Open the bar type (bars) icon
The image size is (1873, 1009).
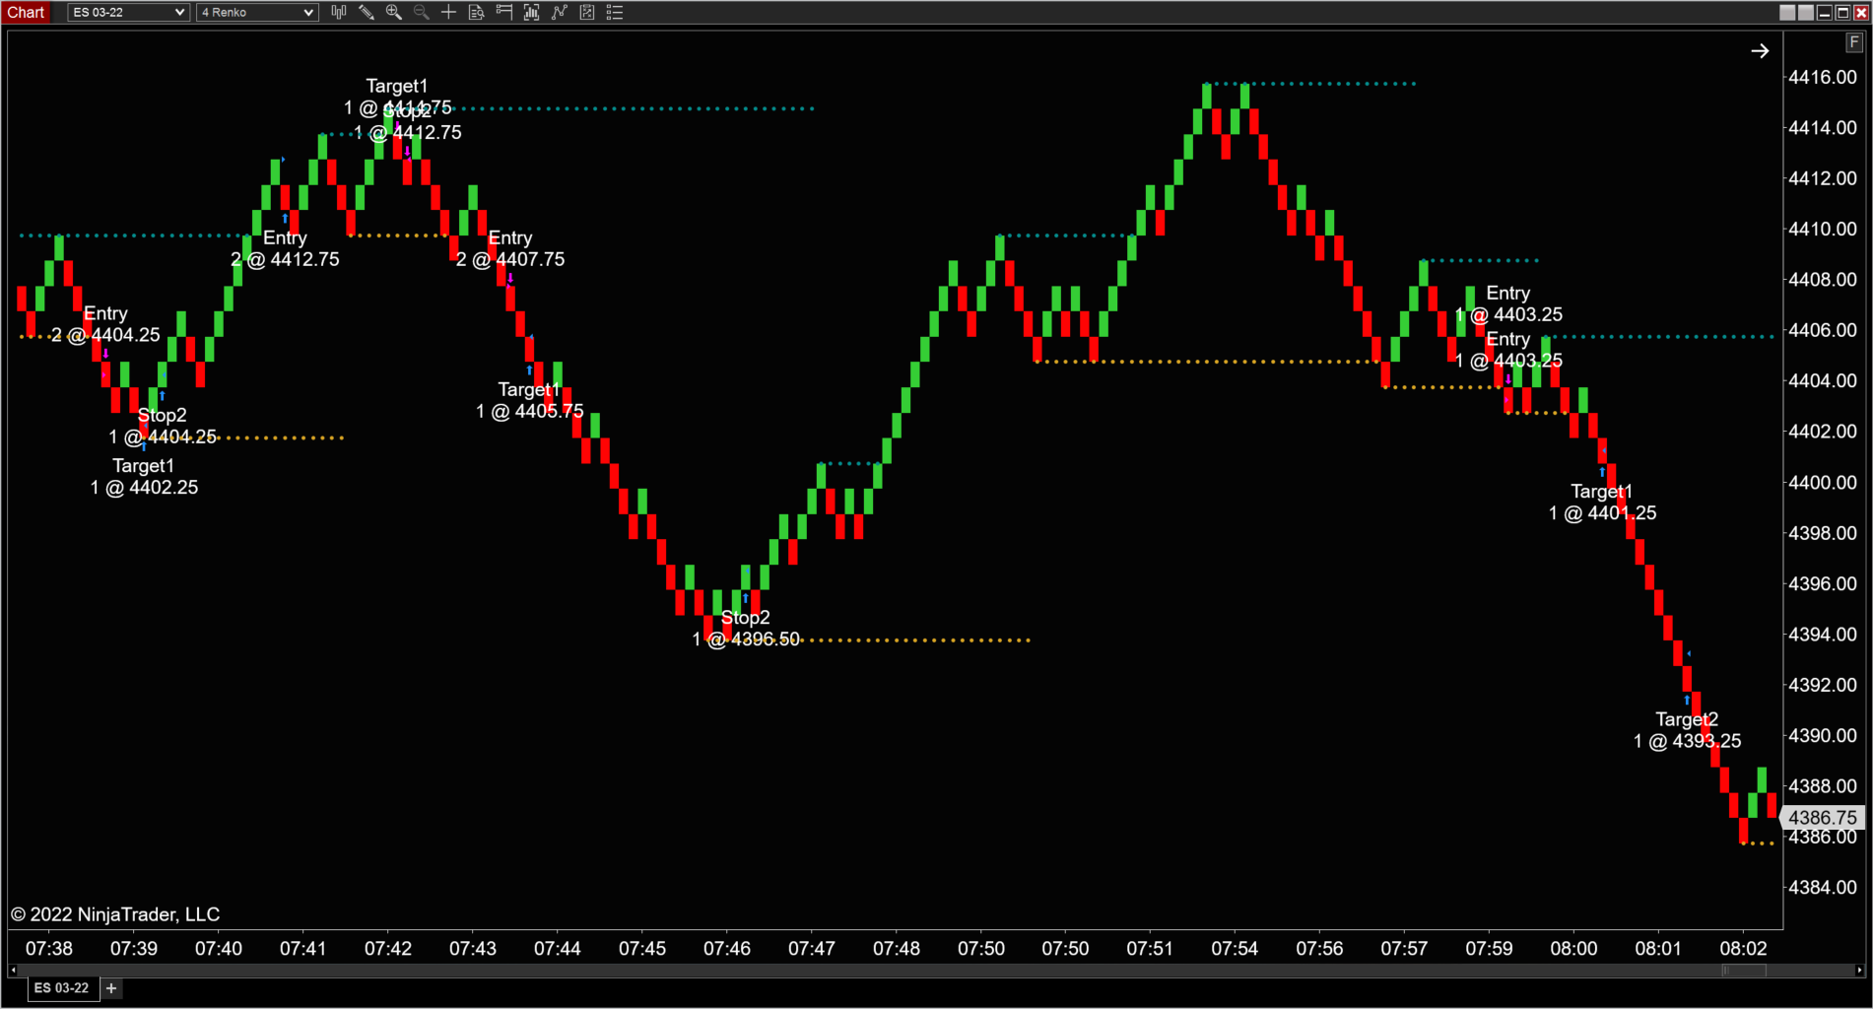[x=339, y=12]
